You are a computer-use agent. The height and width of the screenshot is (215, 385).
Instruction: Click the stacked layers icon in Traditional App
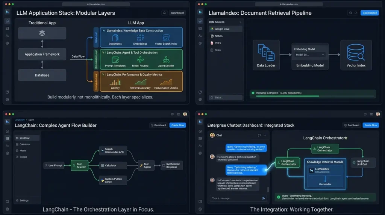pyautogui.click(x=42, y=33)
